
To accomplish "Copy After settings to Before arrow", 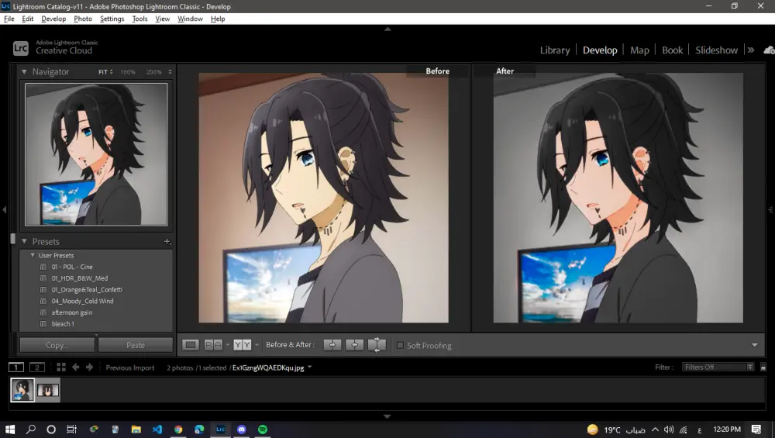I will (x=354, y=345).
